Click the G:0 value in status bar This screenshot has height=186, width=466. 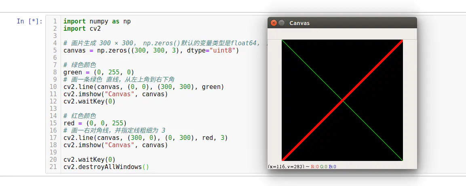click(324, 167)
